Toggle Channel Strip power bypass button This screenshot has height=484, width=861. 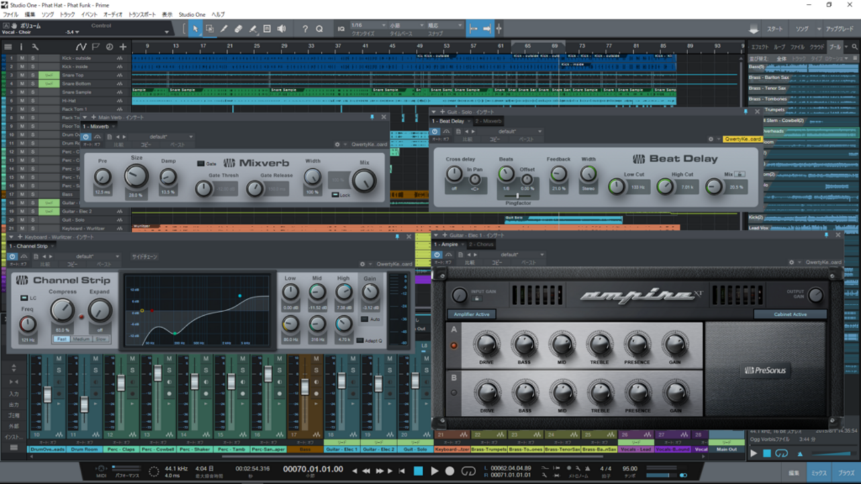[x=13, y=256]
